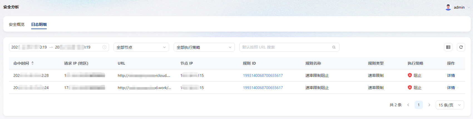Expand the 全部执行策略 dropdown

(204, 47)
